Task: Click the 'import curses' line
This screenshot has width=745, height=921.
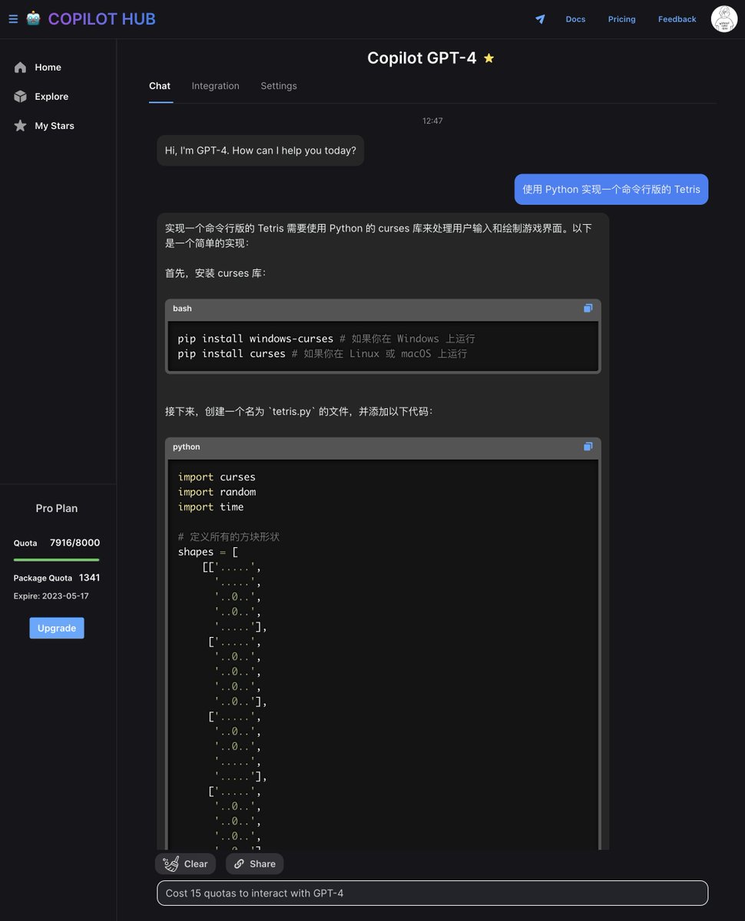Action: 217,477
